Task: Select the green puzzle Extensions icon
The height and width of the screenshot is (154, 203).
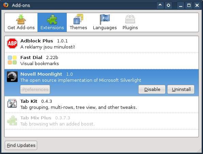Action: [x=52, y=19]
